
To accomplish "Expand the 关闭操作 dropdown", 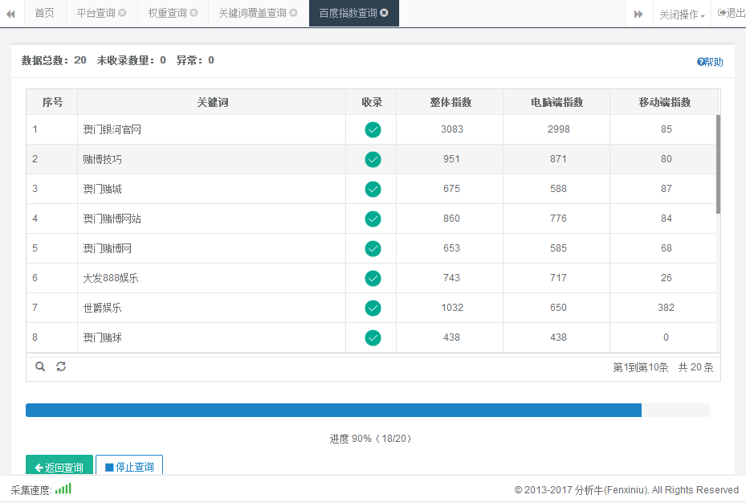I will pyautogui.click(x=682, y=14).
